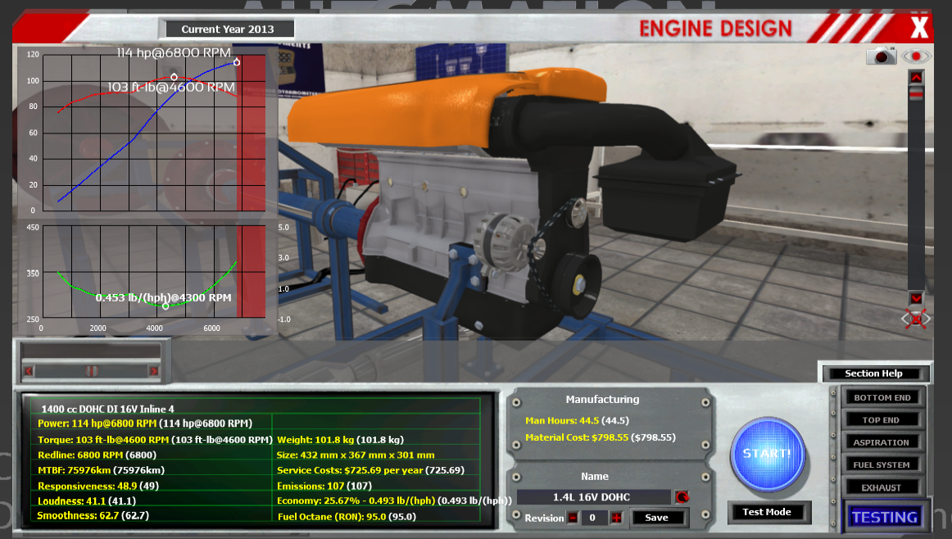This screenshot has height=539, width=952.
Task: Increase revision with the plus button
Action: [616, 518]
